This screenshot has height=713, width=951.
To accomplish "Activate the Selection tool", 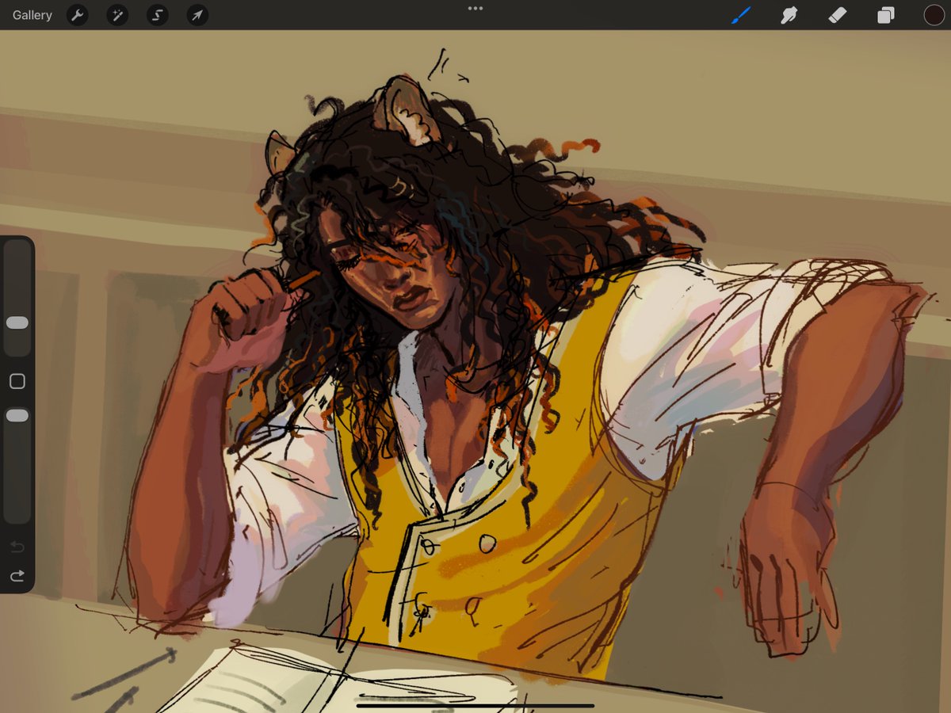I will coord(157,15).
